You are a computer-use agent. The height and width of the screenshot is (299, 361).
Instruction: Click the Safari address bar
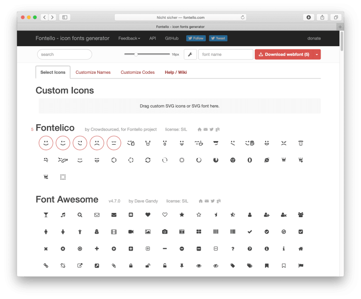tap(180, 17)
